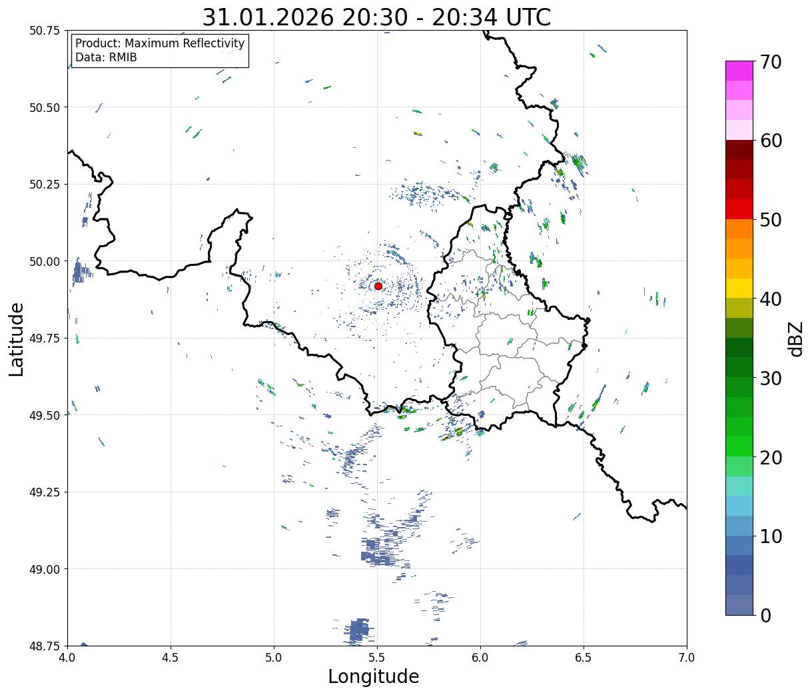Screen dimensions: 812x693
Task: Click the orange colorbar segment below 50
Action: pyautogui.click(x=739, y=229)
